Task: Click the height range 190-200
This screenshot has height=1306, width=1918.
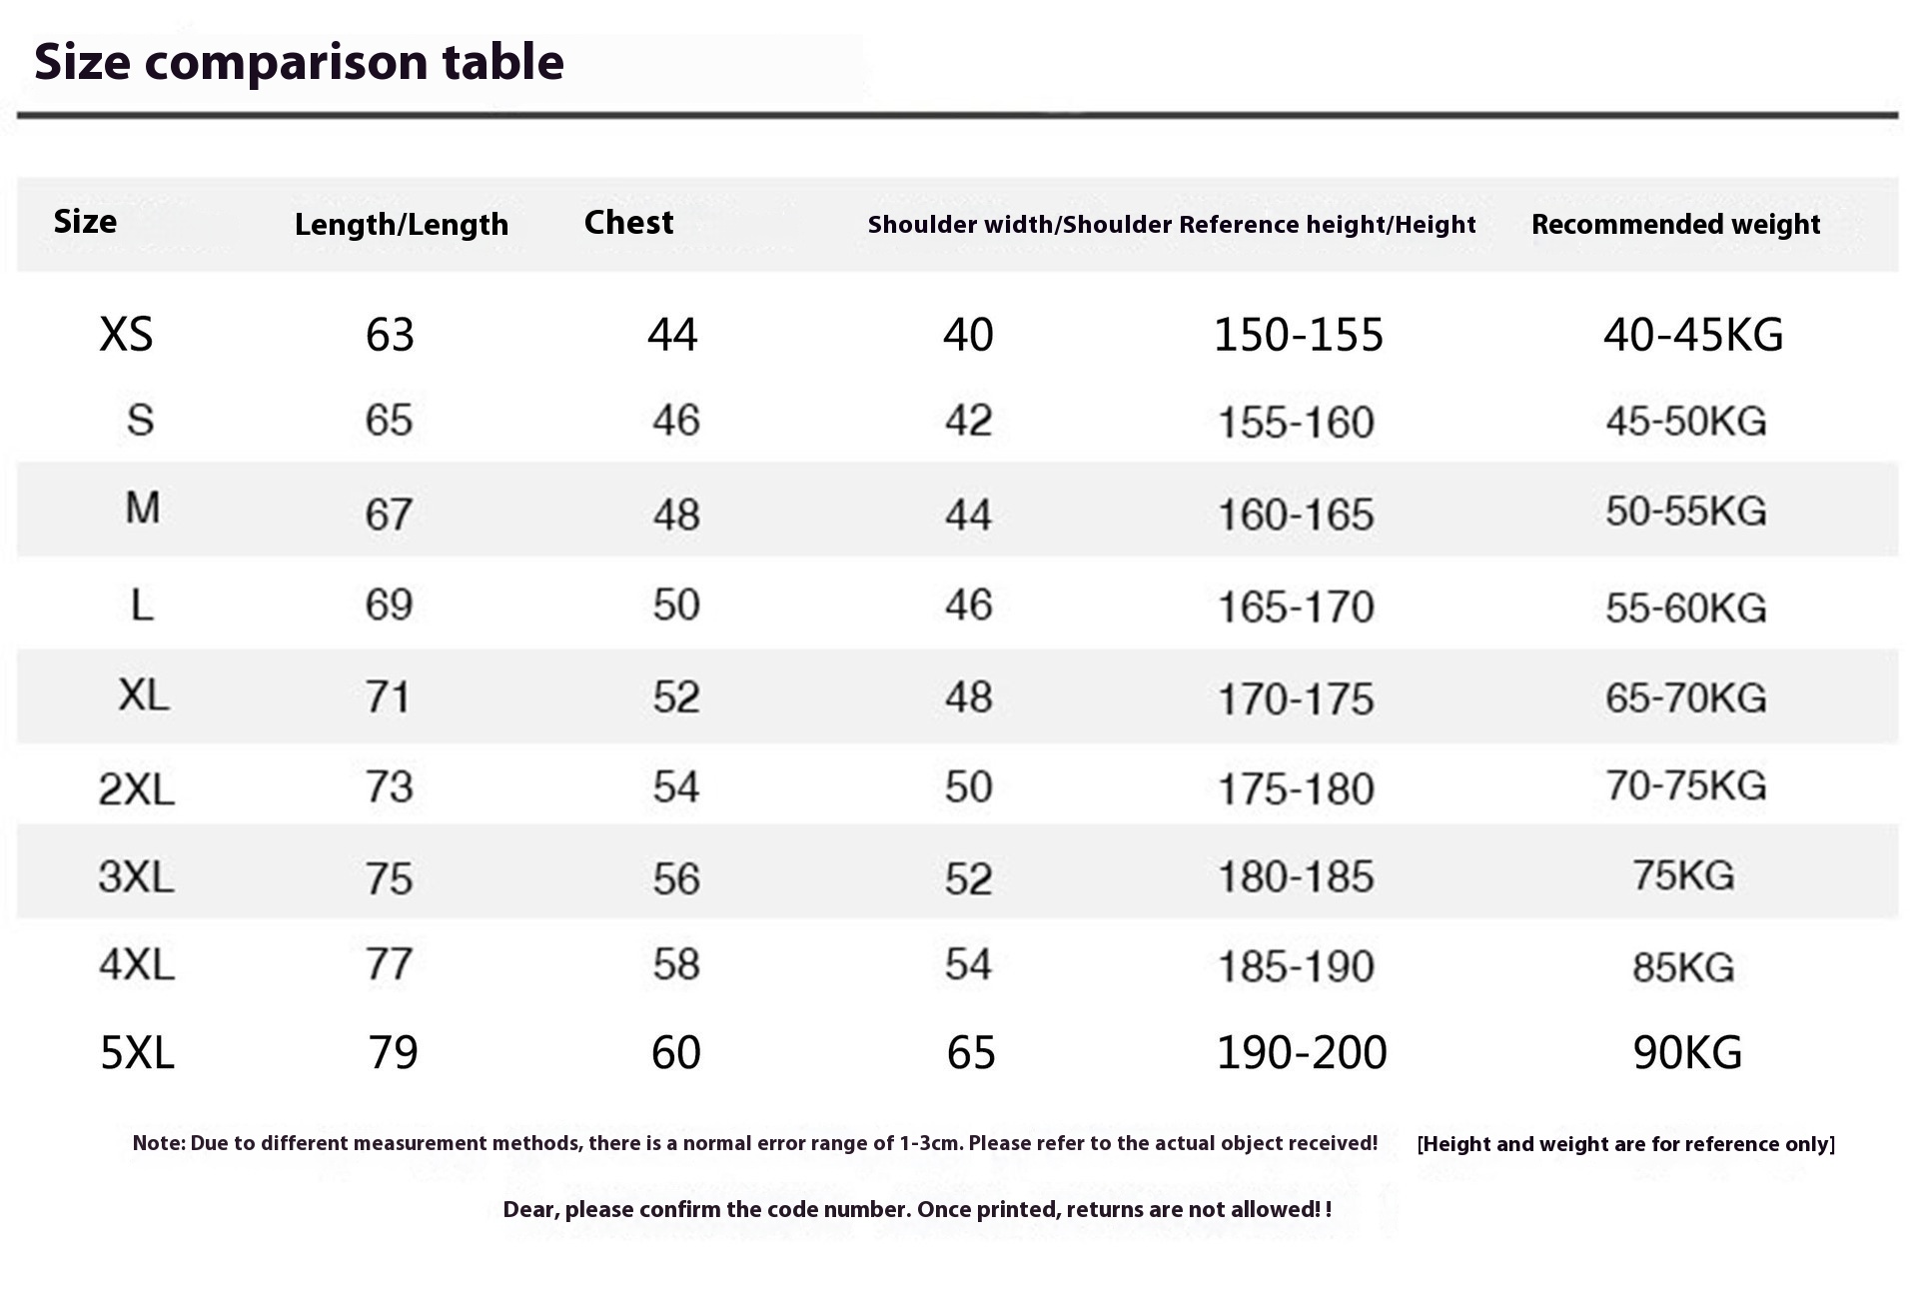Action: tap(1301, 1052)
